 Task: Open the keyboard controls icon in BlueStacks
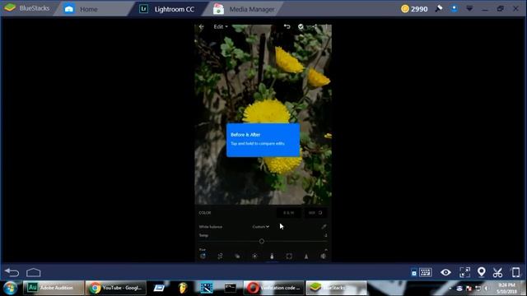coord(425,272)
